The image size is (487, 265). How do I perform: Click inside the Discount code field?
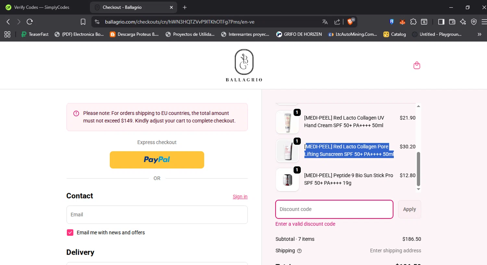click(334, 209)
